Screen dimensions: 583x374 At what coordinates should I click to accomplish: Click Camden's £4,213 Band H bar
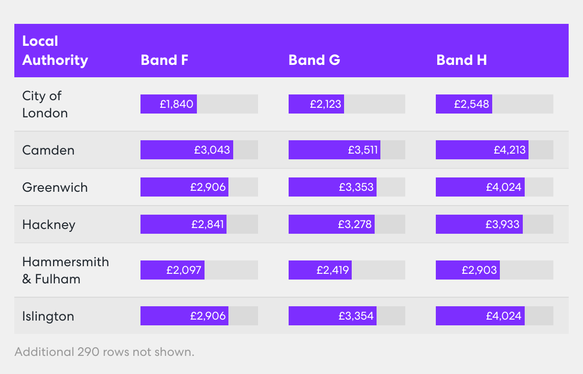click(482, 150)
